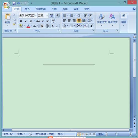
Task: Open the Asian layout dropdown
Action: (79, 26)
